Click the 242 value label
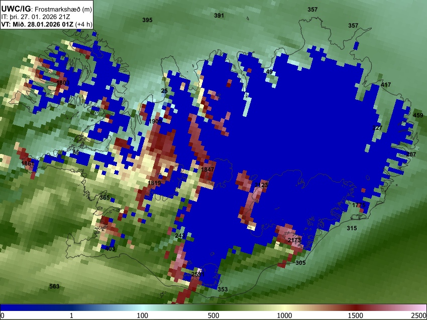The height and width of the screenshot is (320, 427). (x=180, y=235)
